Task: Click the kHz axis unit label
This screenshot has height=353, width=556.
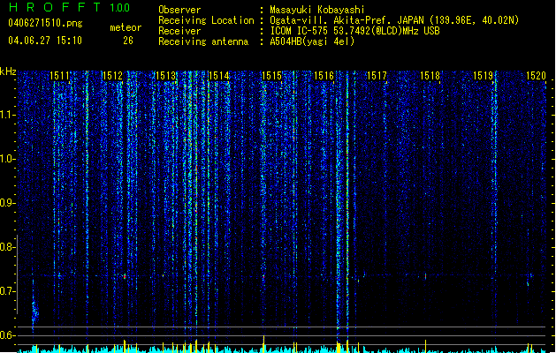Action: (8, 71)
